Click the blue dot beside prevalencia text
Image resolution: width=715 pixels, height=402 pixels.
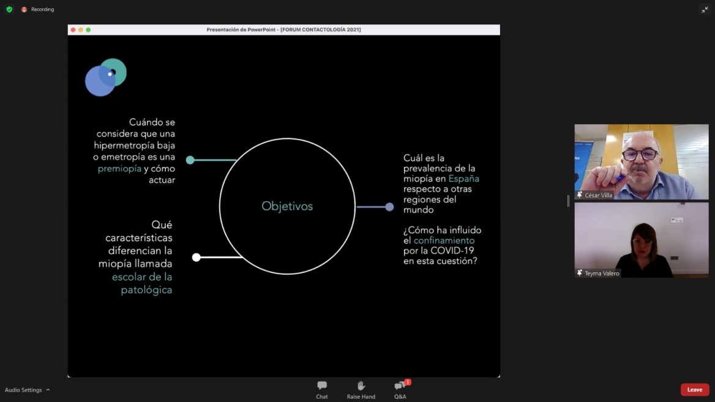389,207
